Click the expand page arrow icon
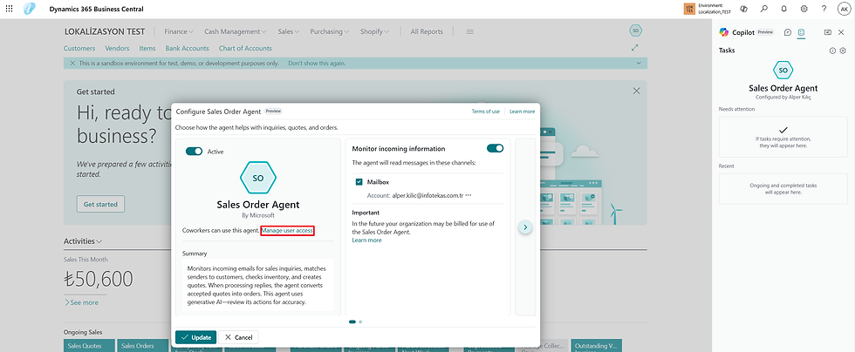Screen dimensions: 855x352 tap(635, 48)
